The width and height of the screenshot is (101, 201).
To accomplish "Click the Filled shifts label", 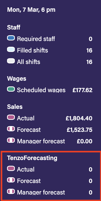I will (33, 50).
